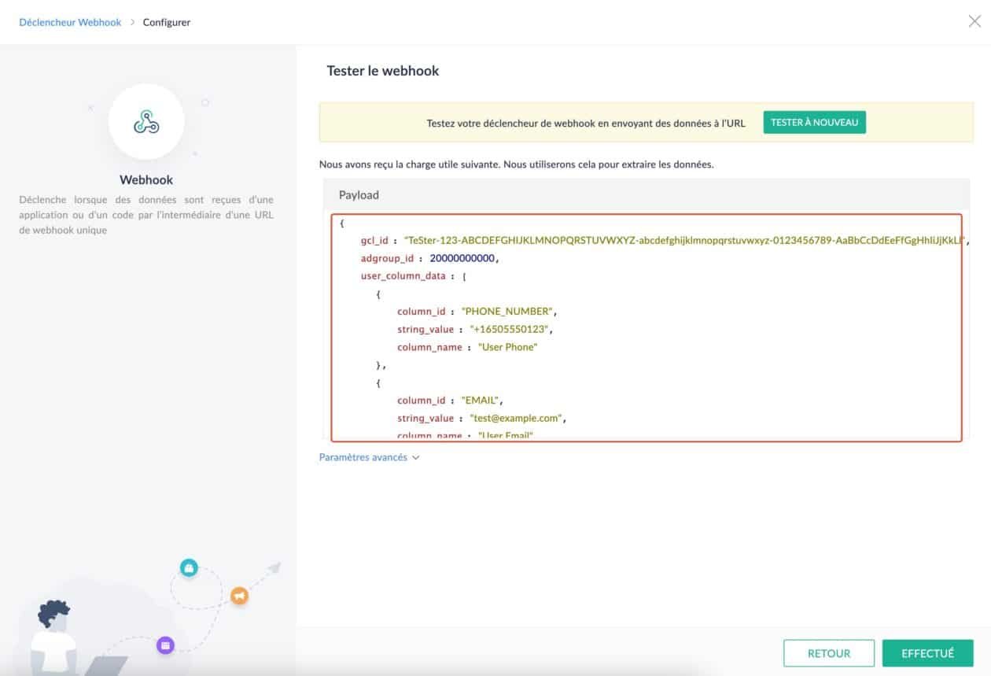
Task: Click the purple calendar icon
Action: 165,645
